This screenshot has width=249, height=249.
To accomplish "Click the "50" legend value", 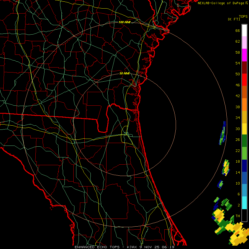I will pos(238,74).
